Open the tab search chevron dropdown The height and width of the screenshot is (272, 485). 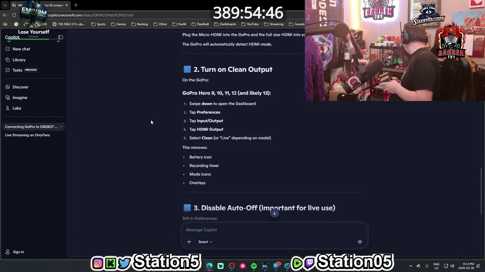pos(5,5)
